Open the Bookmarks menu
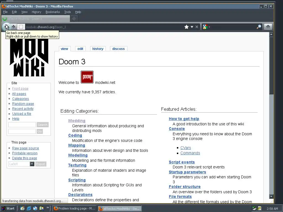The height and width of the screenshot is (212, 283). 53,12
